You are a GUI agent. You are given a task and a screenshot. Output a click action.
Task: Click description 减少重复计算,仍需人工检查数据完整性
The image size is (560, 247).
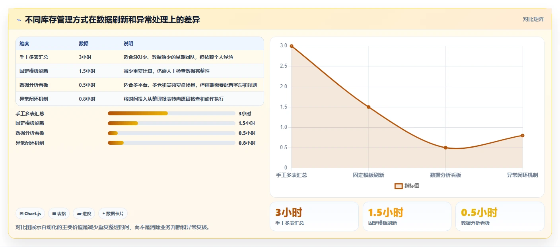point(166,71)
